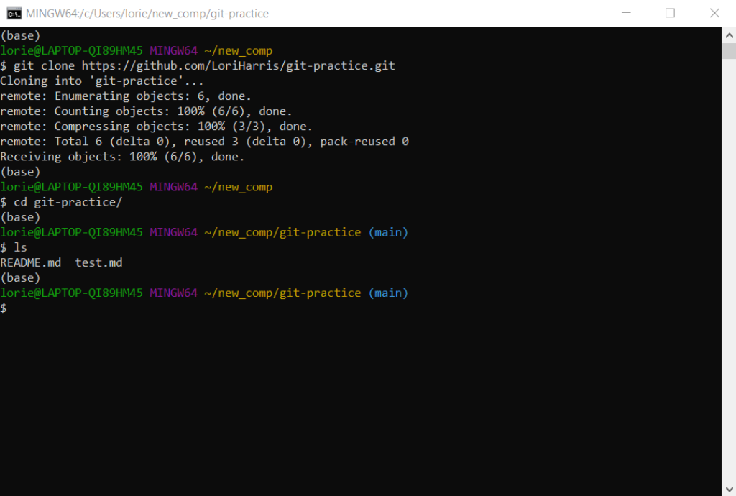Image resolution: width=736 pixels, height=496 pixels.
Task: Click the vertical scrollbar thumb
Action: coord(728,50)
